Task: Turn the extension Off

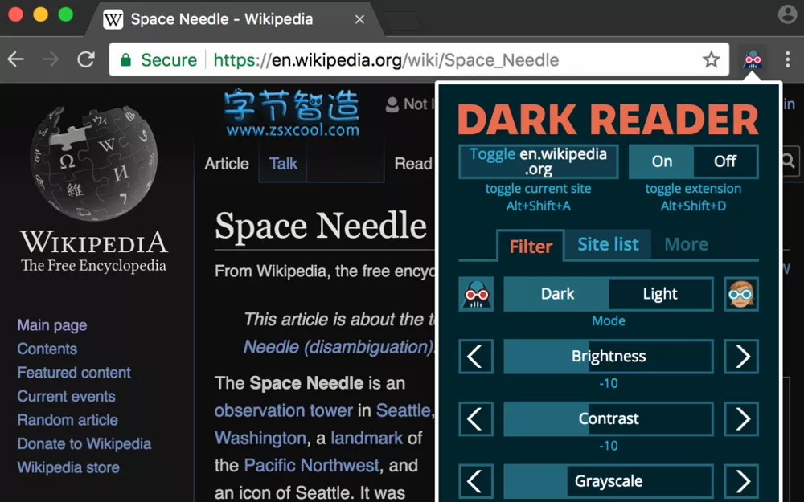Action: tap(725, 161)
